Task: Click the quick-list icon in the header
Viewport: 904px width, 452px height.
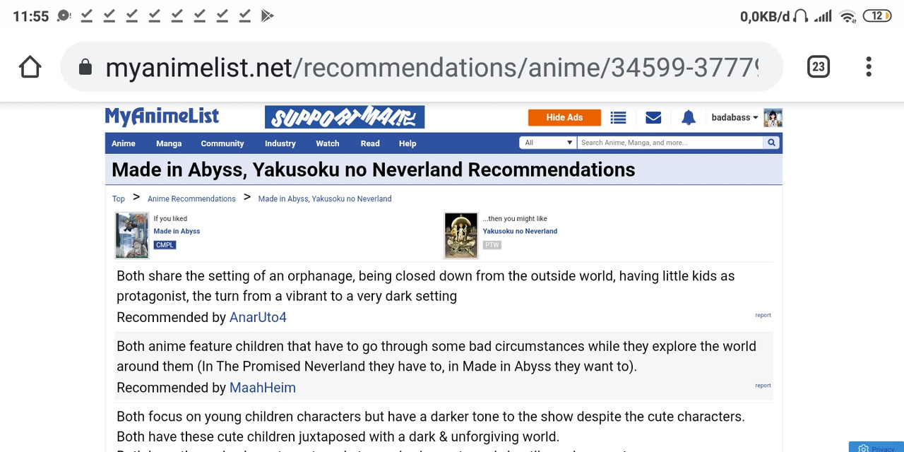Action: click(618, 117)
